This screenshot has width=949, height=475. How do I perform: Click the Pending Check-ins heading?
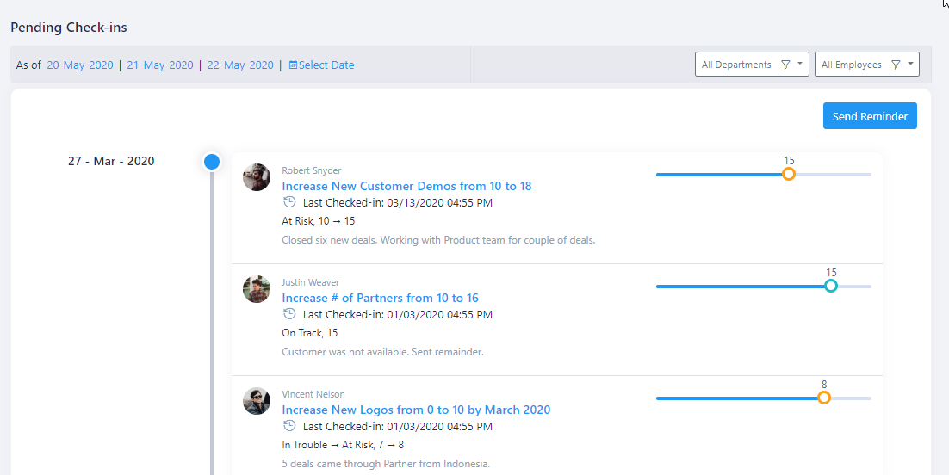click(x=68, y=28)
